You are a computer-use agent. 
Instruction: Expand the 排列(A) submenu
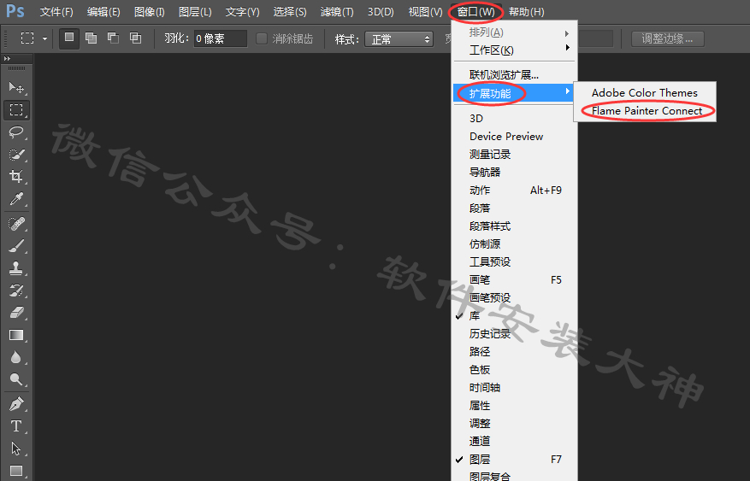click(x=514, y=32)
